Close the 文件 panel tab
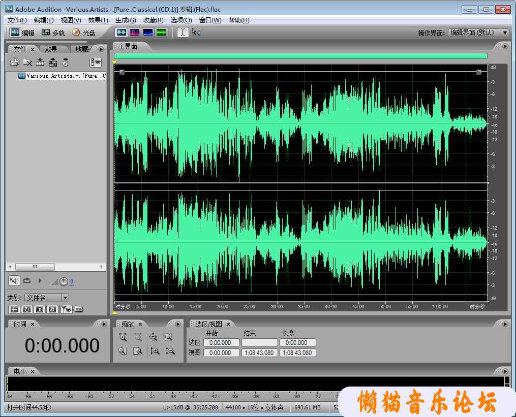 pos(33,49)
